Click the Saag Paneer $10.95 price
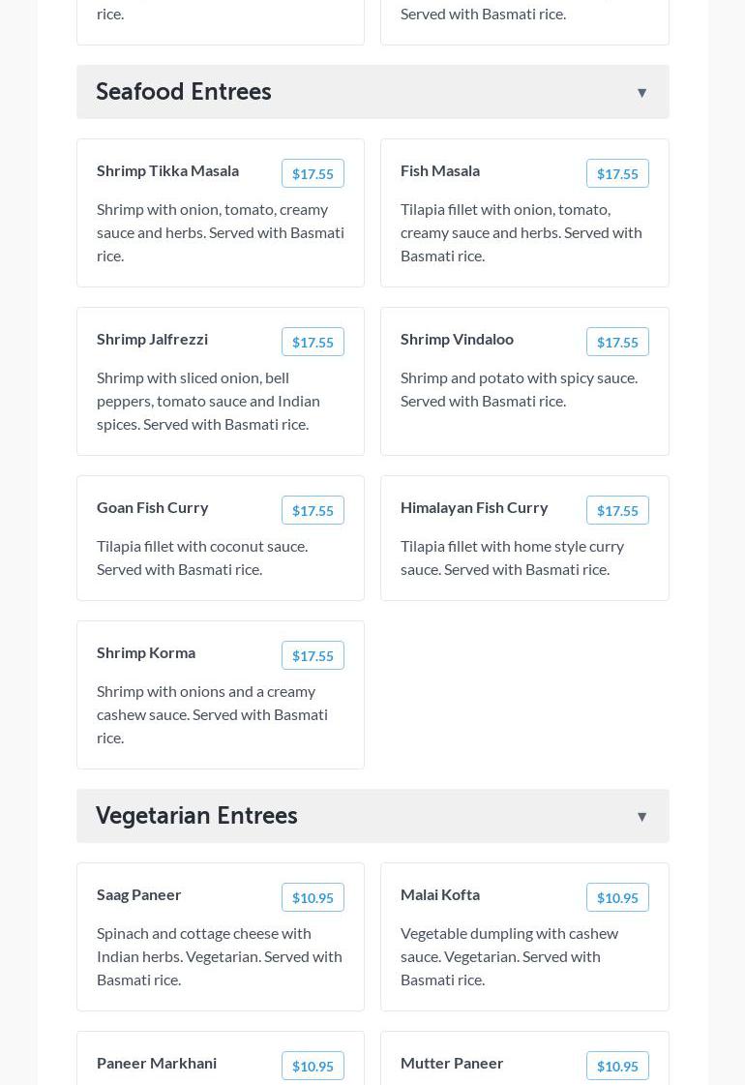This screenshot has width=745, height=1085. 313,898
